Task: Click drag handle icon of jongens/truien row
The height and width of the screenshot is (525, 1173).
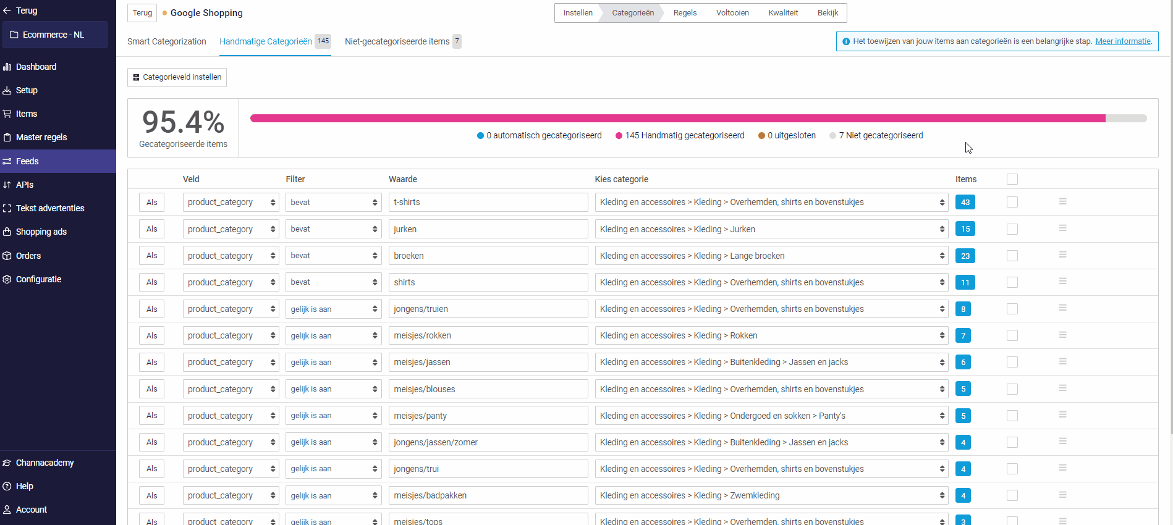Action: click(1063, 308)
